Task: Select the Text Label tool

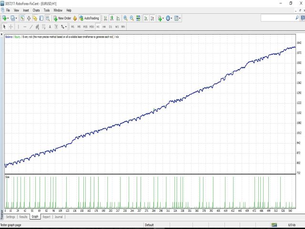Action: click(56, 27)
